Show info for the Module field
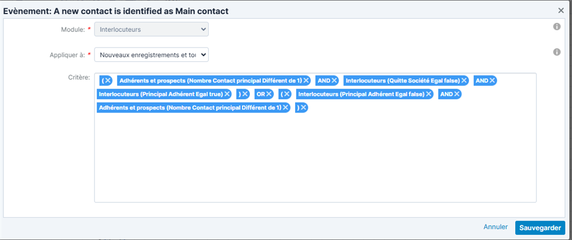This screenshot has height=240, width=572. (557, 27)
